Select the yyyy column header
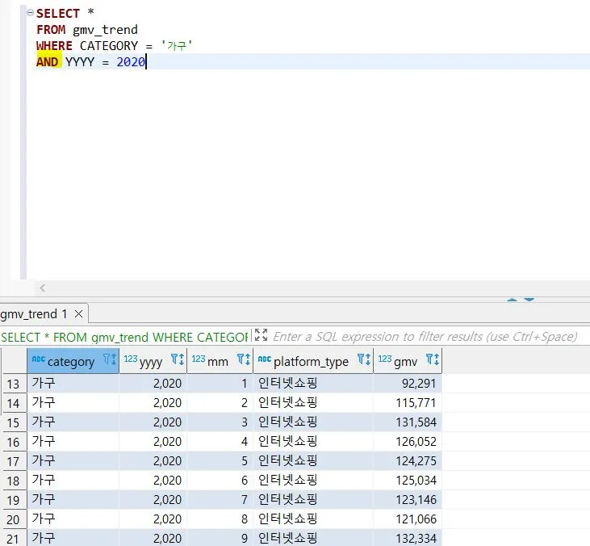The width and height of the screenshot is (590, 546). pyautogui.click(x=153, y=361)
